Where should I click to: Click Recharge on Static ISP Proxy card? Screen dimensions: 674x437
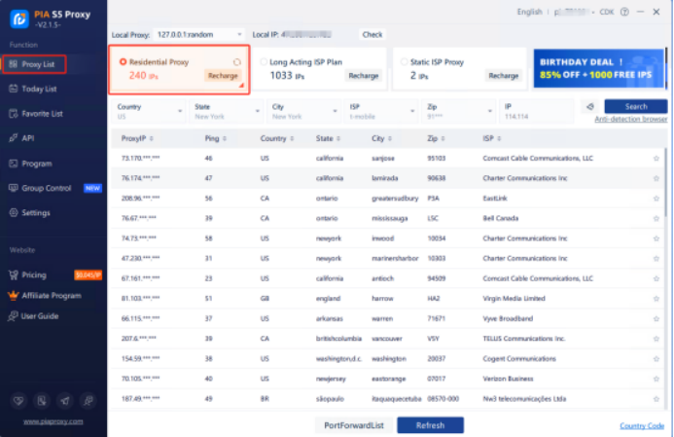[x=504, y=76]
